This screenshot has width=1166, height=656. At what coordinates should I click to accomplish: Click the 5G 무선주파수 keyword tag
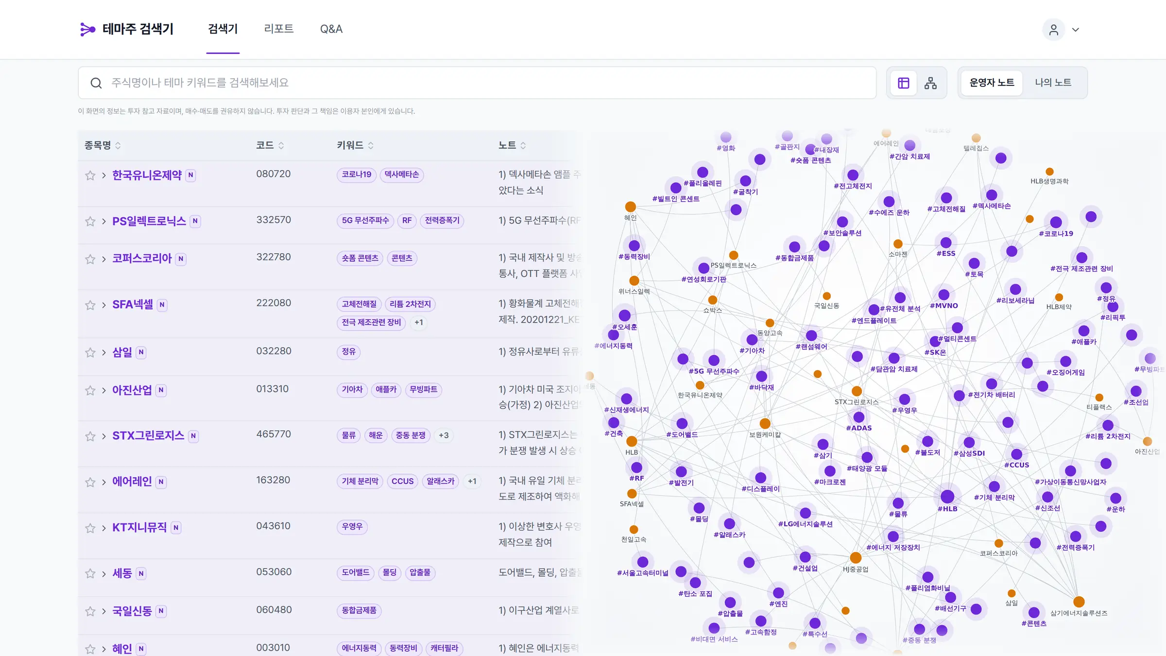[x=365, y=221]
